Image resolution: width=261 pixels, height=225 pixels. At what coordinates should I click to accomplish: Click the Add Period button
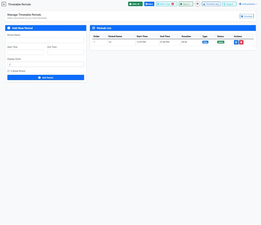46,78
